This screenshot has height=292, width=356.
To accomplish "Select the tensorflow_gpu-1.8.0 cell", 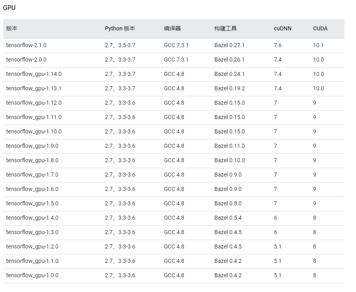I will point(32,160).
